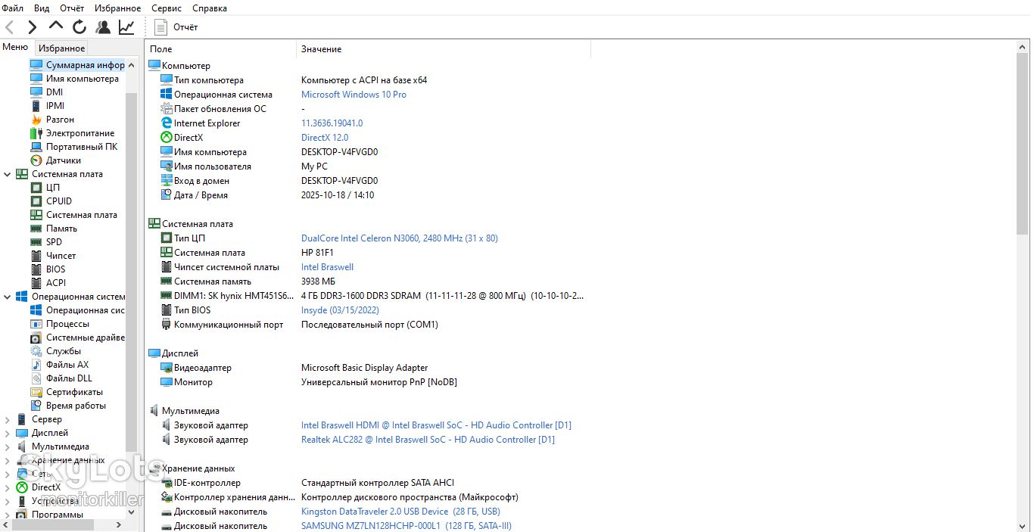This screenshot has height=532, width=1034.
Task: Expand the Дисплей tree node
Action: (8, 433)
